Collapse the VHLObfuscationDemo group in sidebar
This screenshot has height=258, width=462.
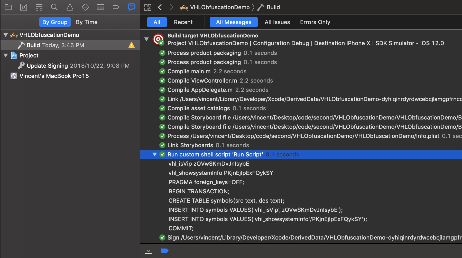pos(6,35)
